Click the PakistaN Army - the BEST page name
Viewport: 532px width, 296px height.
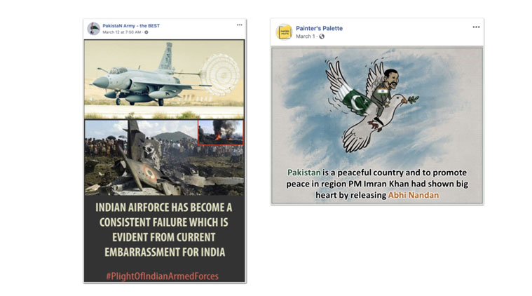[x=131, y=26]
